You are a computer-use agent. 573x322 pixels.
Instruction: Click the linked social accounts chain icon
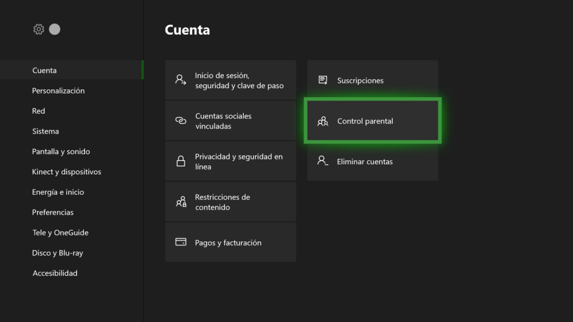click(x=181, y=121)
